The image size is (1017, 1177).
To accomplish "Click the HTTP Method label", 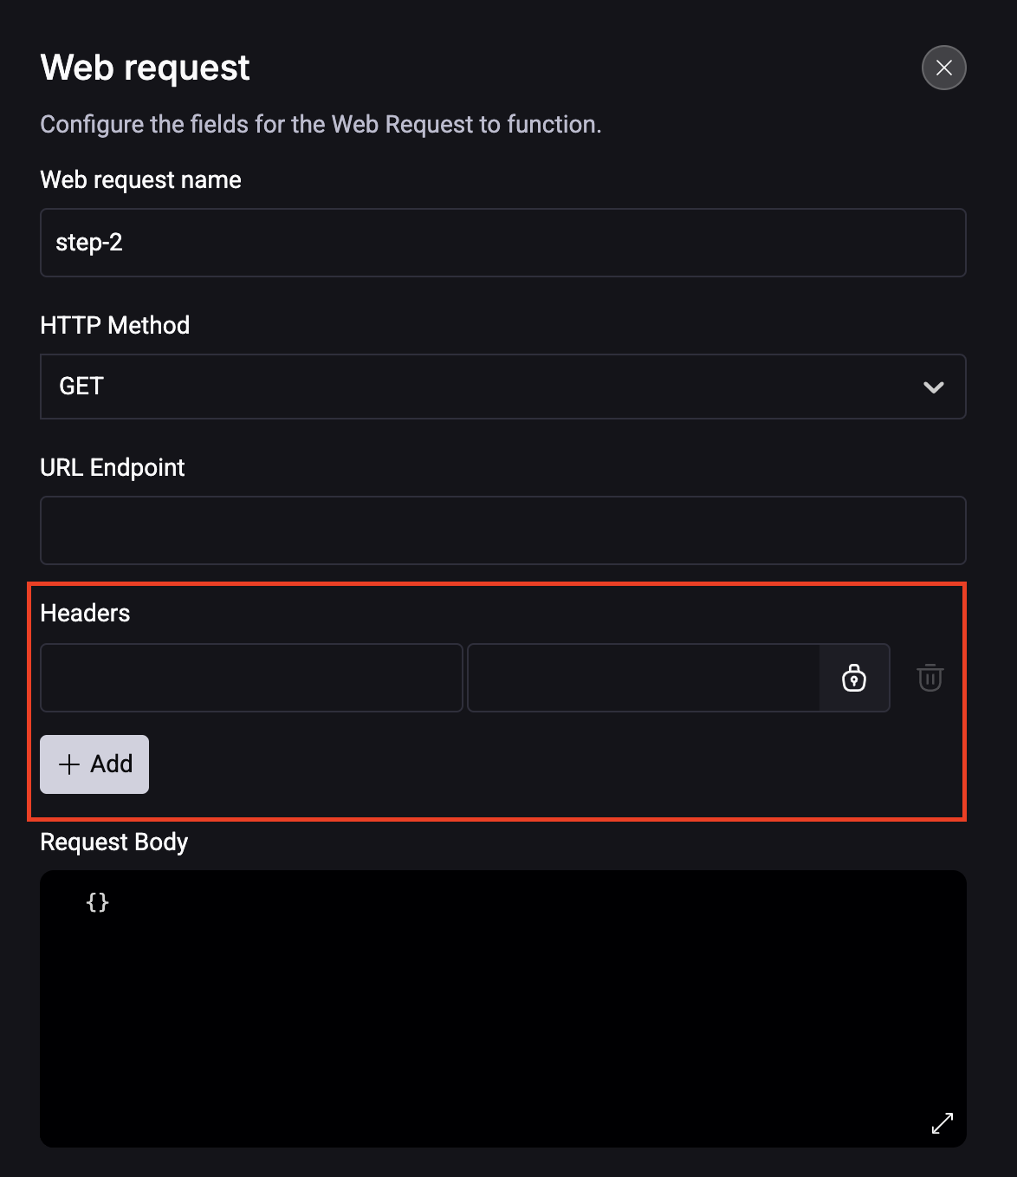I will (x=114, y=326).
